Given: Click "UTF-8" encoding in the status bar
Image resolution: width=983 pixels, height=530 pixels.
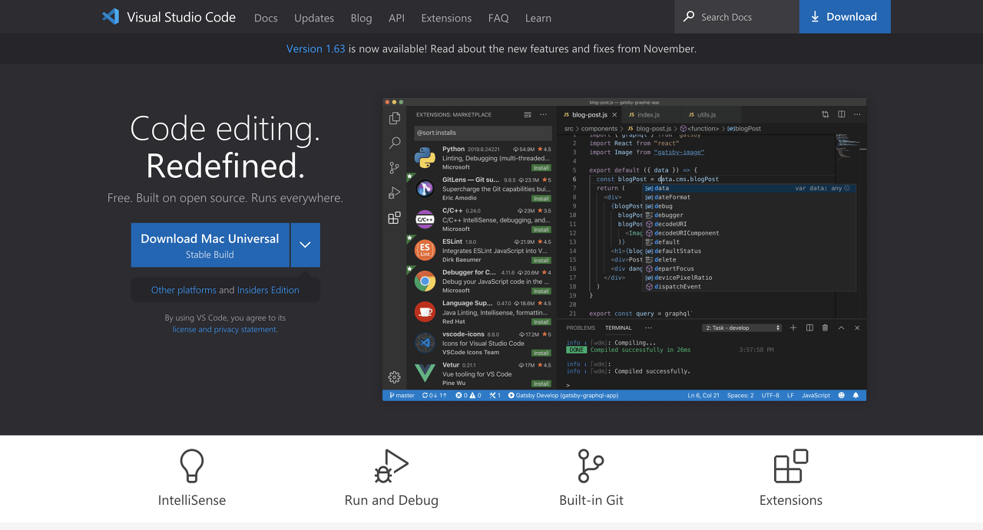Looking at the screenshot, I should (x=770, y=395).
